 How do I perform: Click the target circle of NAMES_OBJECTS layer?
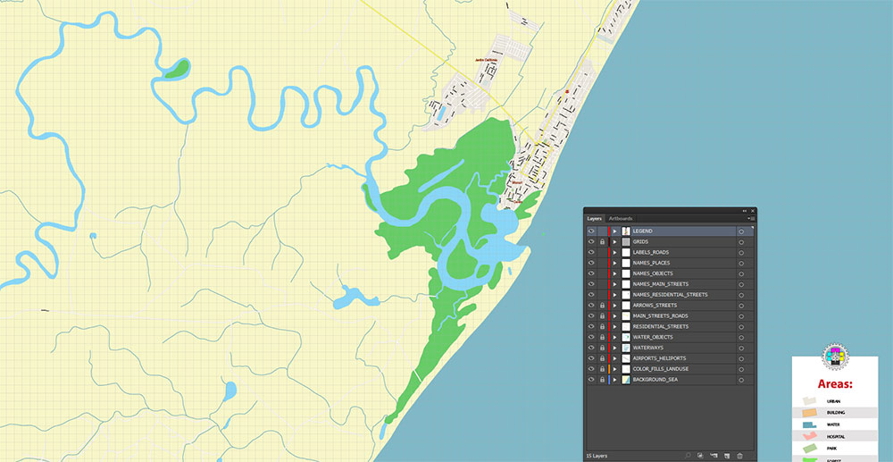(x=741, y=274)
